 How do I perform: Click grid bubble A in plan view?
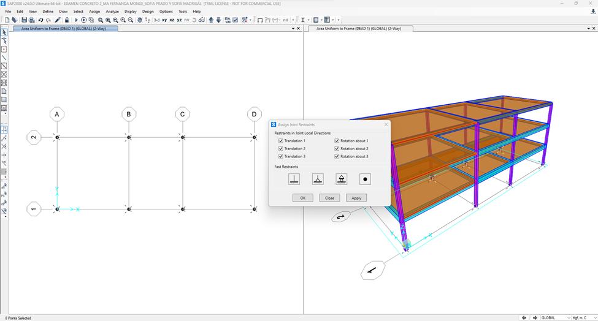pyautogui.click(x=57, y=114)
